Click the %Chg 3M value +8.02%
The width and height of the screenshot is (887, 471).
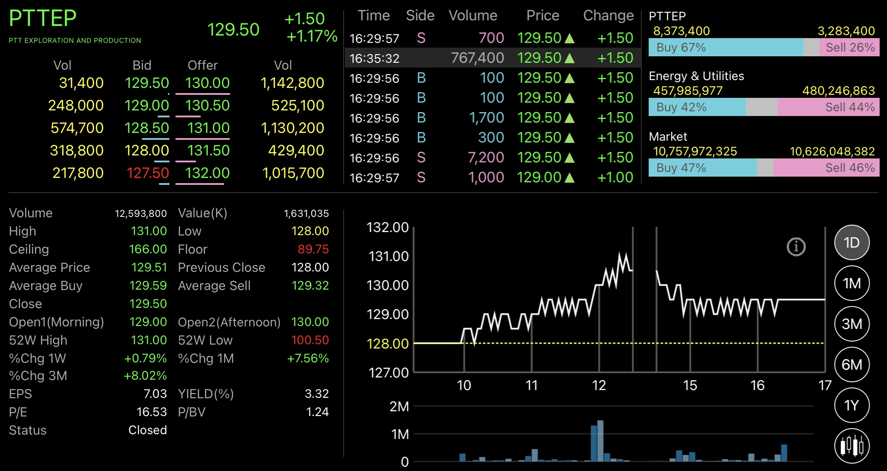tap(145, 376)
